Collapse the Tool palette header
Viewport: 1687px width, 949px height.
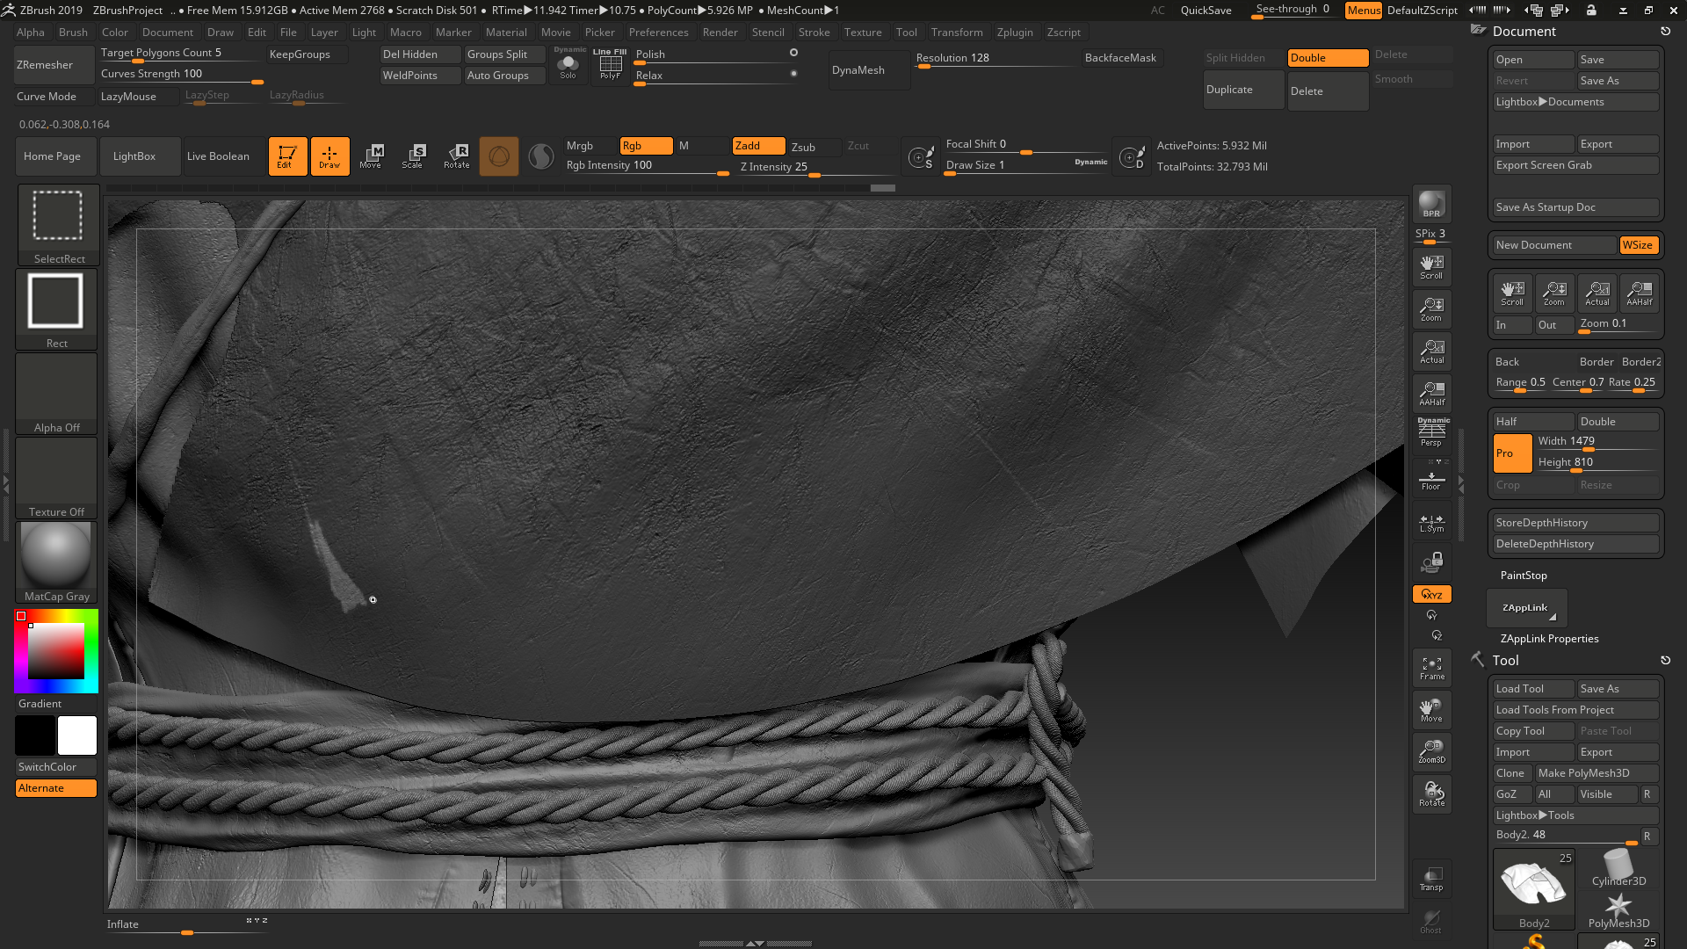pos(1505,661)
